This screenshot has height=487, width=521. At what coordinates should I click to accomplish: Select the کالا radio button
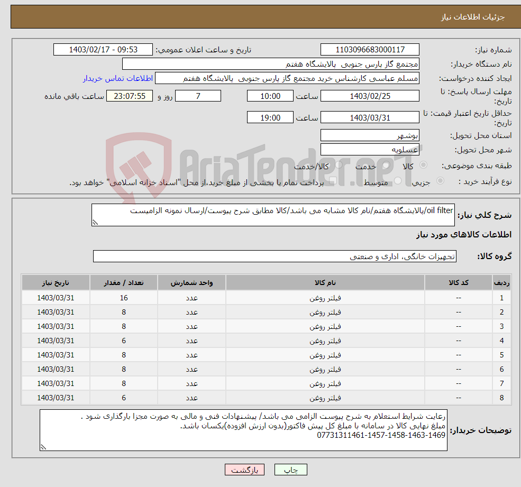(x=423, y=165)
